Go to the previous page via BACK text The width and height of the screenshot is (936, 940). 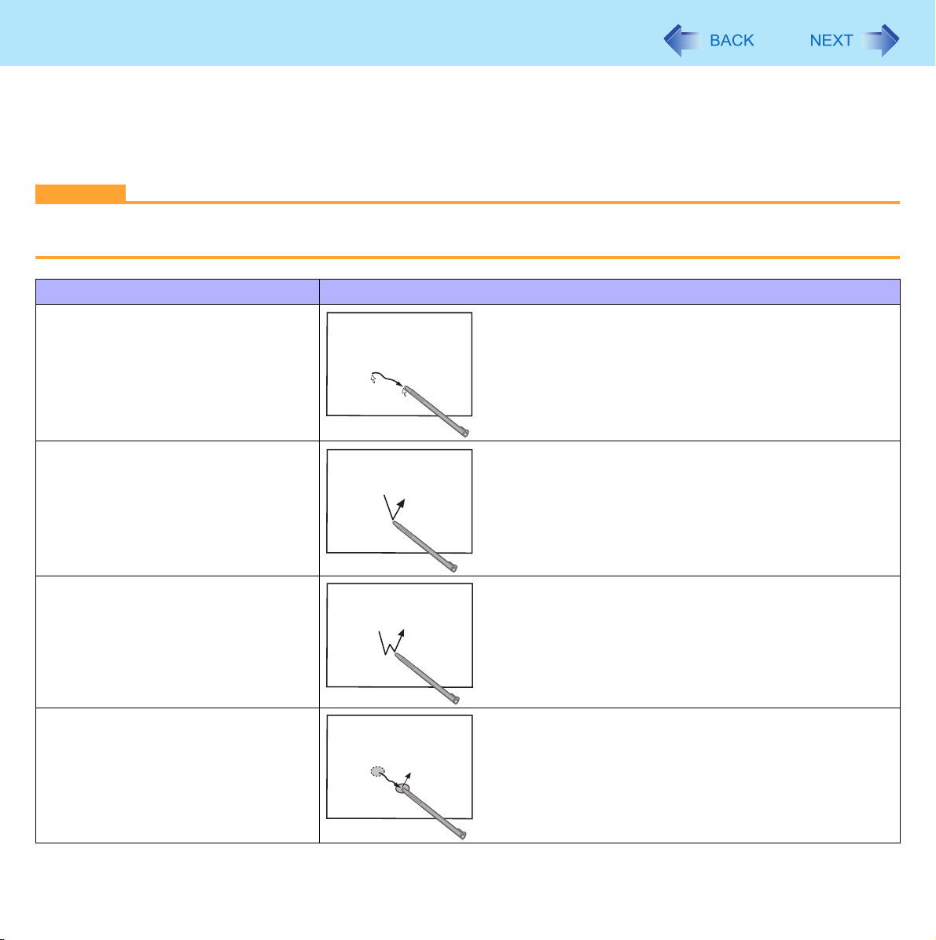click(x=732, y=40)
